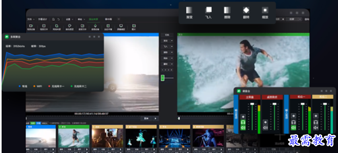Select the 翻转 flip transition icon

tap(246, 10)
